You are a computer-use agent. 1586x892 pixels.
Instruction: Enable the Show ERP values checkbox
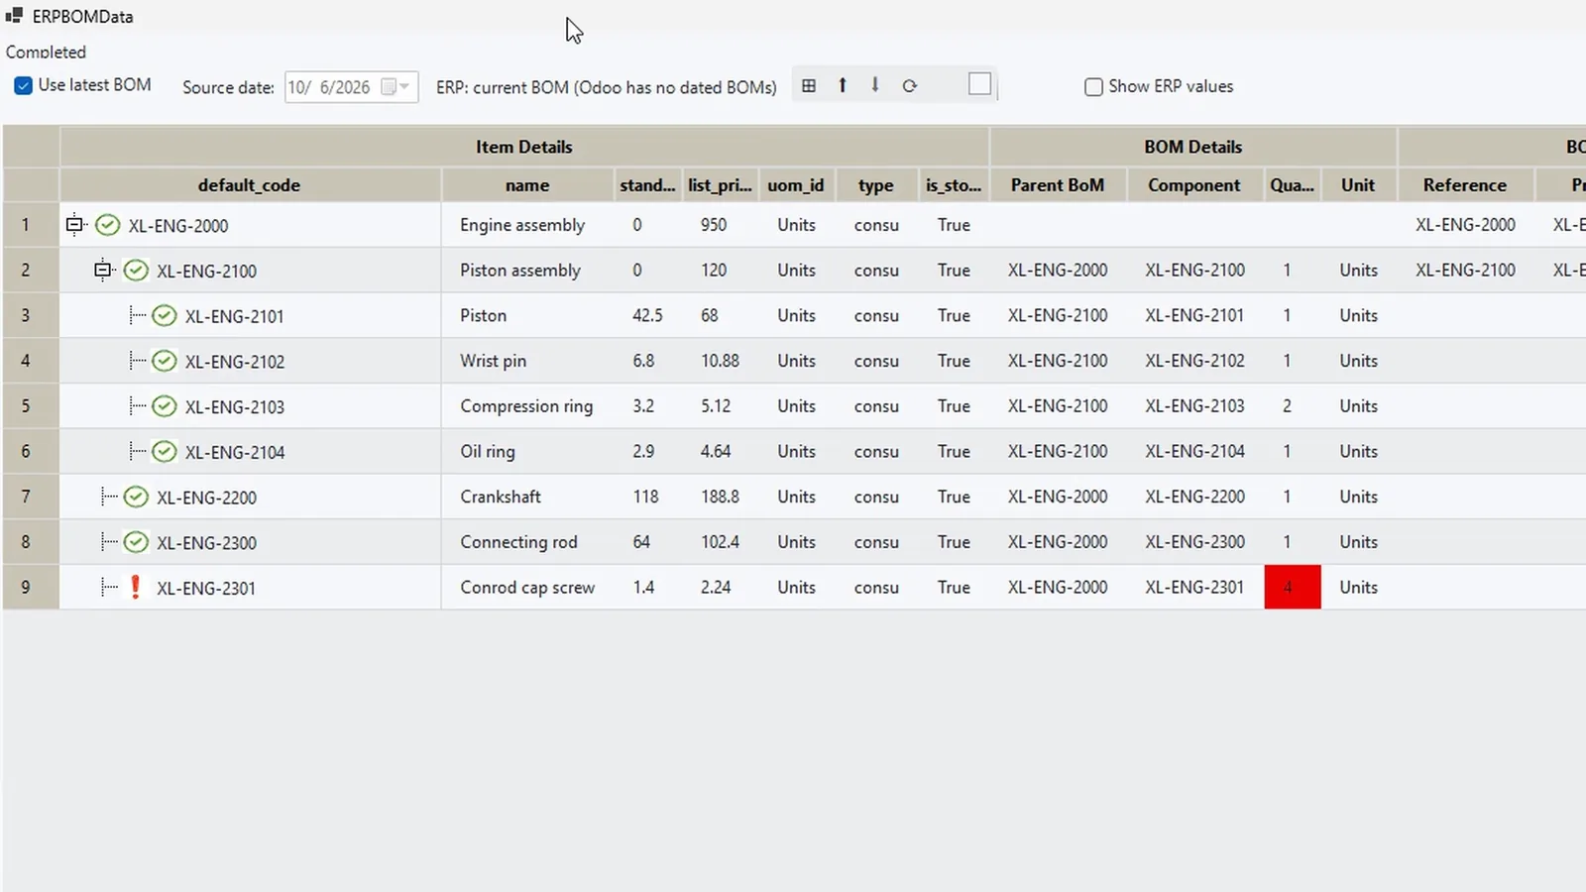point(1093,87)
